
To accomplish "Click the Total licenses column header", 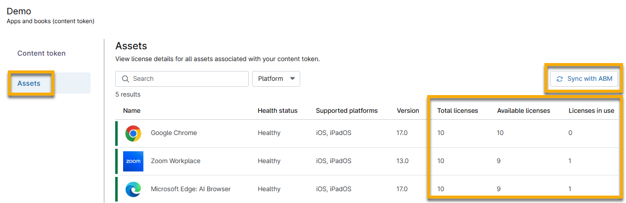I will (457, 111).
